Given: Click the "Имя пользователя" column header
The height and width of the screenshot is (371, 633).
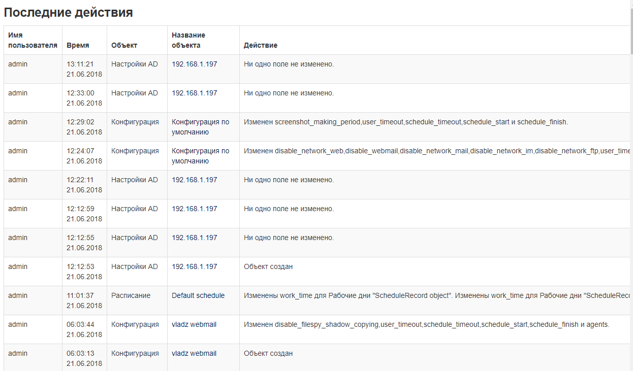Looking at the screenshot, I should click(x=33, y=40).
